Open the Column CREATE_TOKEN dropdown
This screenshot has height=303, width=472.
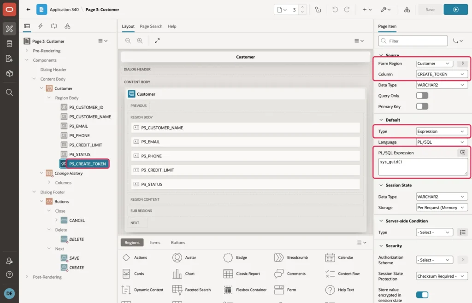coord(442,74)
